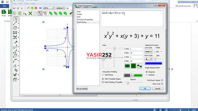This screenshot has width=198, height=111.
Task: Select the Radians radio button
Action: [146, 75]
